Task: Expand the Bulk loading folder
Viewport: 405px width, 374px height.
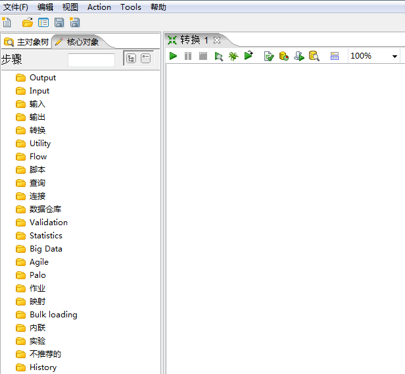Action: click(x=47, y=315)
